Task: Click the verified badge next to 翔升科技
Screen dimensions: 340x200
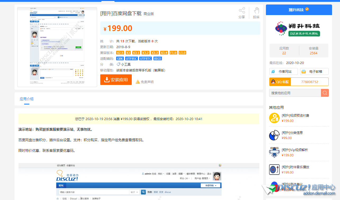Action: pyautogui.click(x=307, y=9)
